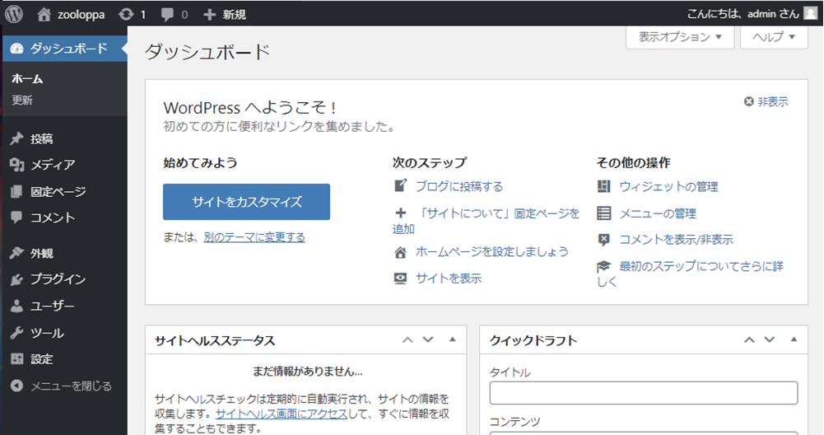This screenshot has width=824, height=435.
Task: Click サイトをカスタマイズ button
Action: [246, 202]
